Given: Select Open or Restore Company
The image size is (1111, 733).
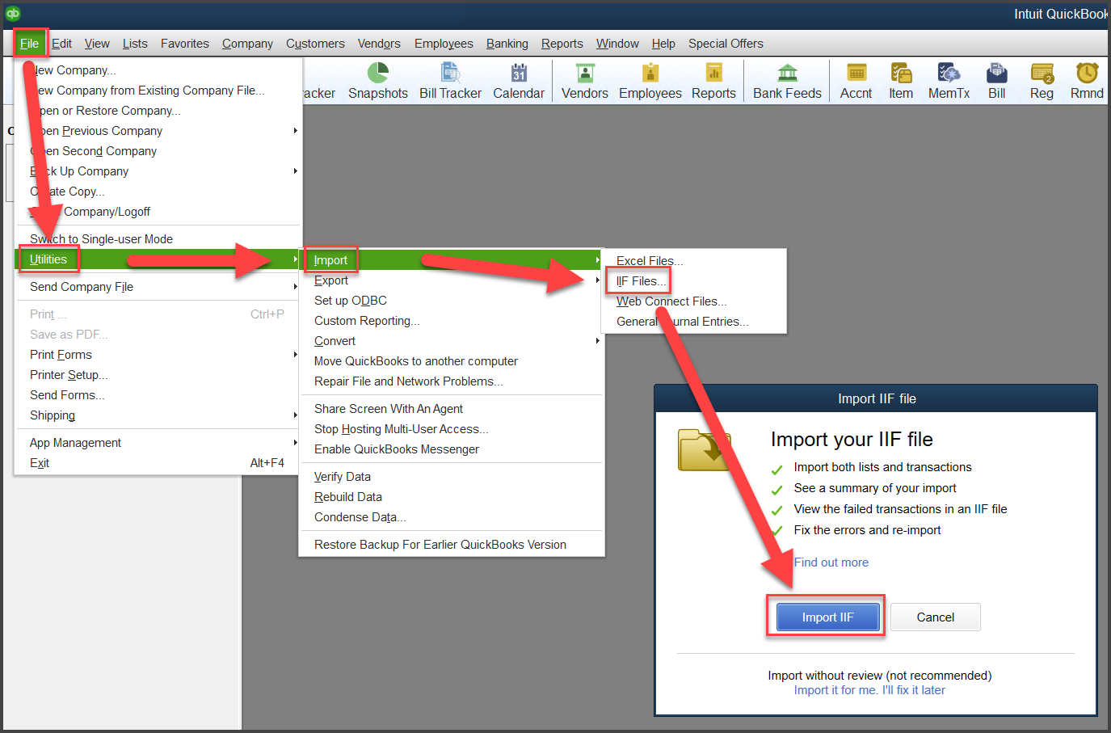Looking at the screenshot, I should coord(158,111).
